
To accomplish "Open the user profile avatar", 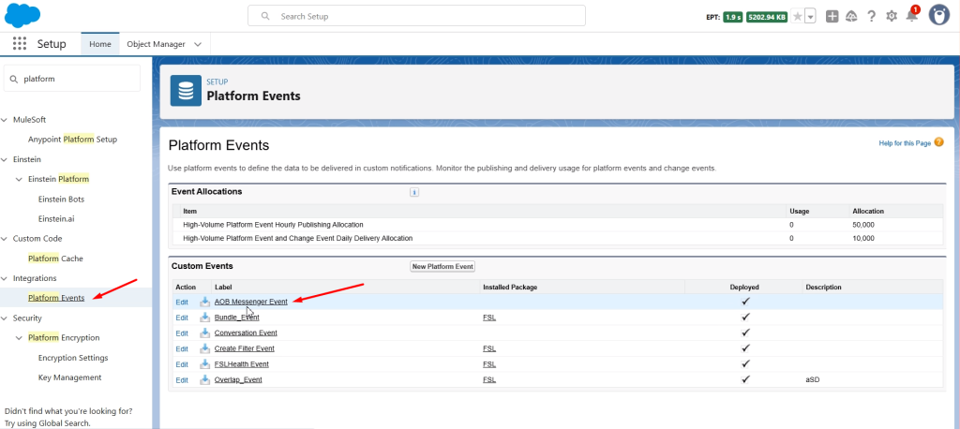I will [938, 15].
